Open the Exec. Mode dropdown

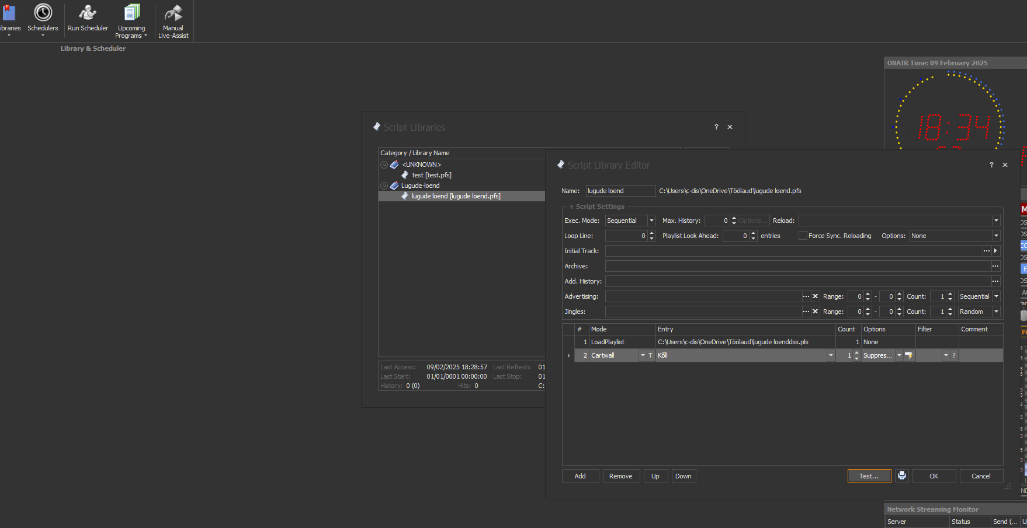651,221
